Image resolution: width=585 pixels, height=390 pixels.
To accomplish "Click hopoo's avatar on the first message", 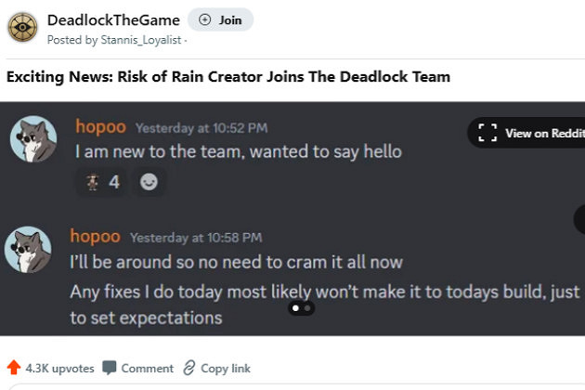I will [32, 140].
